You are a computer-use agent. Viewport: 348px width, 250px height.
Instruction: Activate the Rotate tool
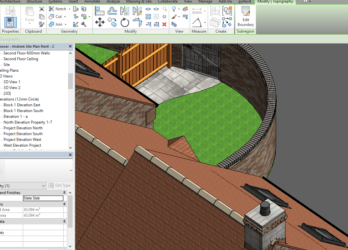point(125,22)
